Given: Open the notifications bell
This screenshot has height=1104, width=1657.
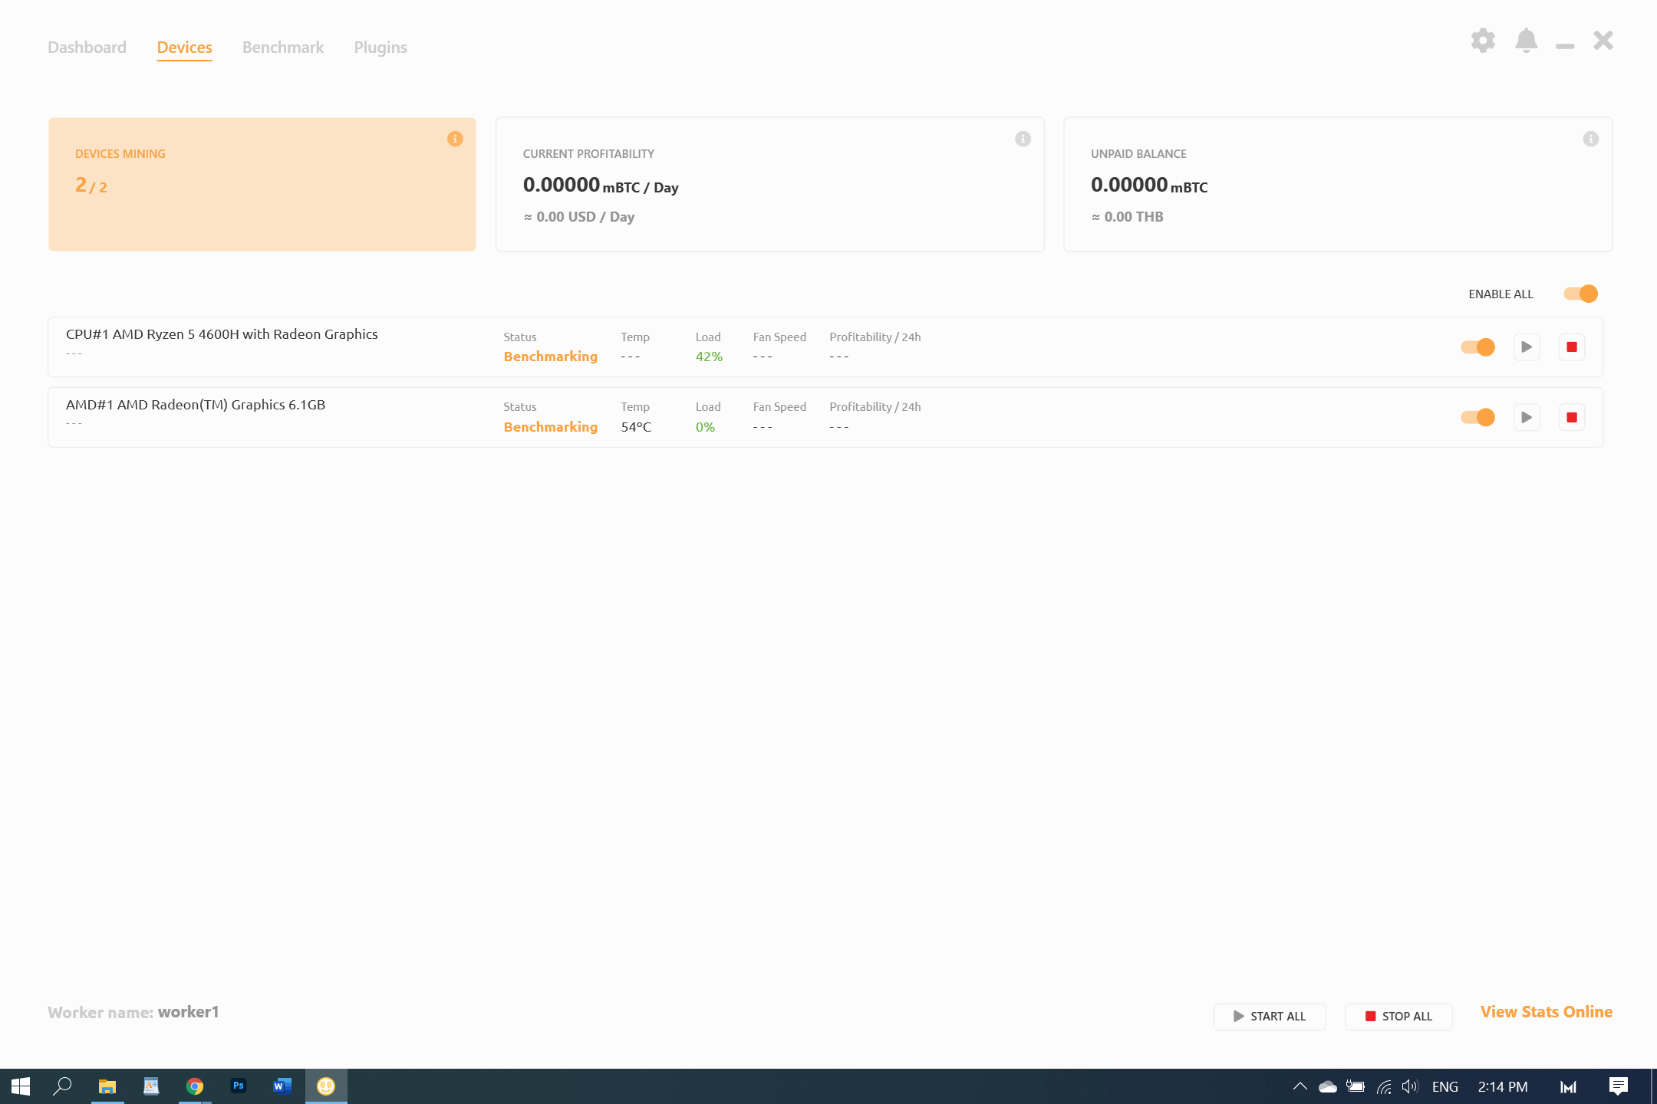Looking at the screenshot, I should [1526, 41].
